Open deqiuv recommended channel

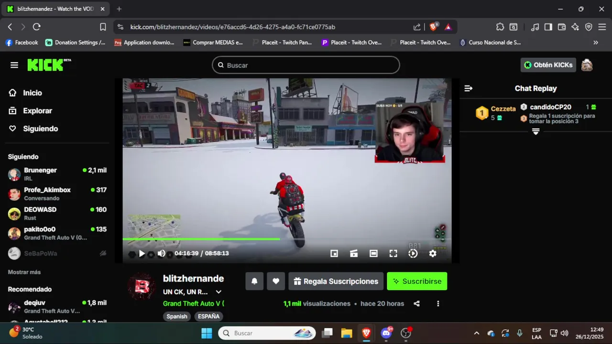point(57,307)
